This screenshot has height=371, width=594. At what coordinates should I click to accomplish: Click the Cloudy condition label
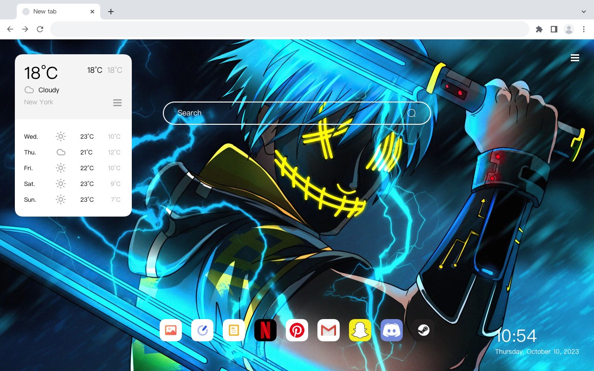[49, 90]
